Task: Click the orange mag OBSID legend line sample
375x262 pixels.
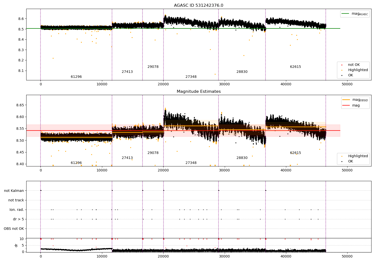Action: coord(346,100)
